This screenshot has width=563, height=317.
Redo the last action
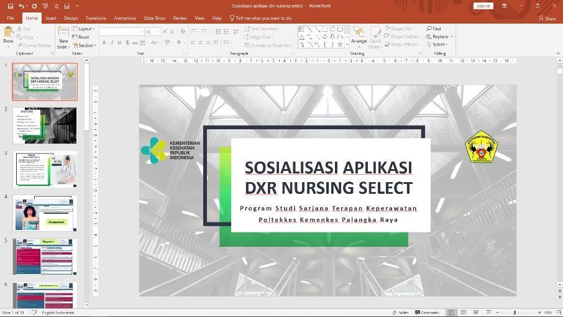pyautogui.click(x=34, y=6)
